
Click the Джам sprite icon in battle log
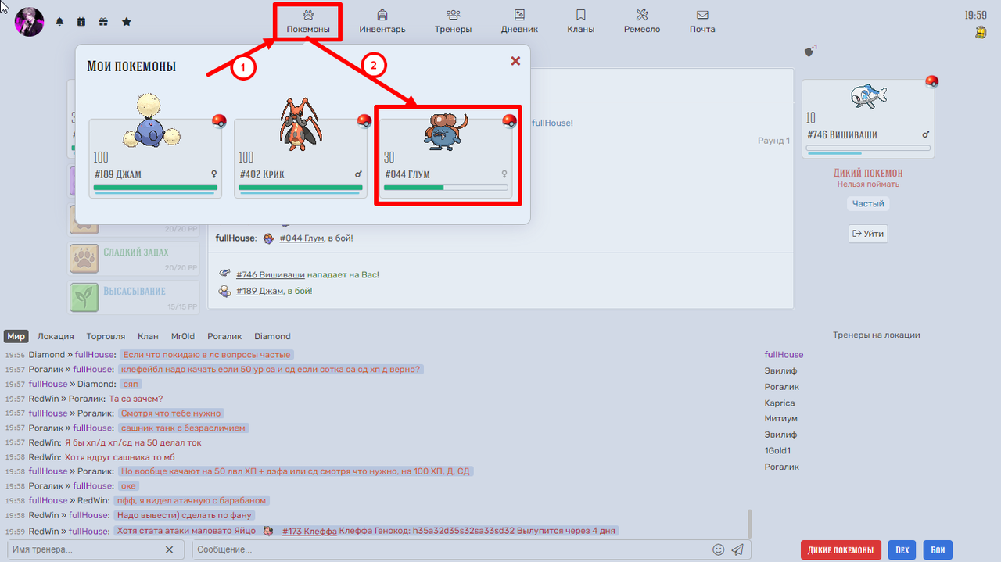click(225, 291)
